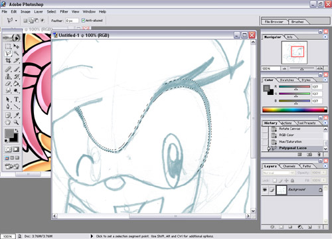Open the Filter menu
This screenshot has width=332, height=239.
point(64,12)
